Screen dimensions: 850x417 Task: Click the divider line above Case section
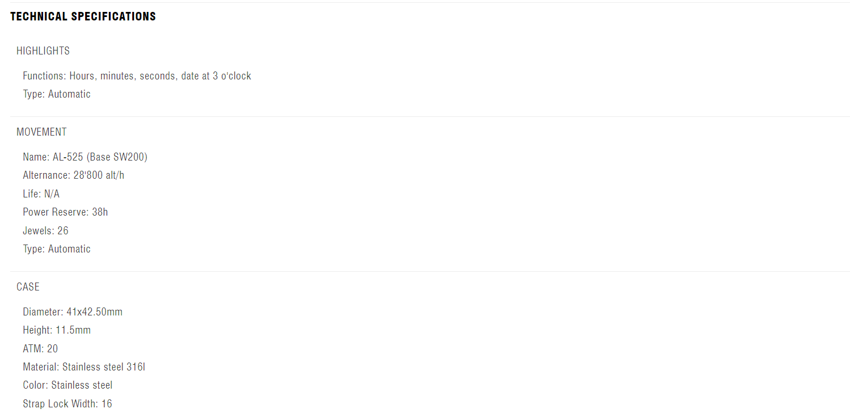430,271
